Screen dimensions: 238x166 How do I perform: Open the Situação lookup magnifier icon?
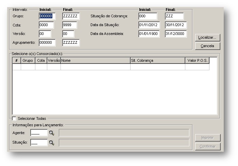tap(52, 143)
